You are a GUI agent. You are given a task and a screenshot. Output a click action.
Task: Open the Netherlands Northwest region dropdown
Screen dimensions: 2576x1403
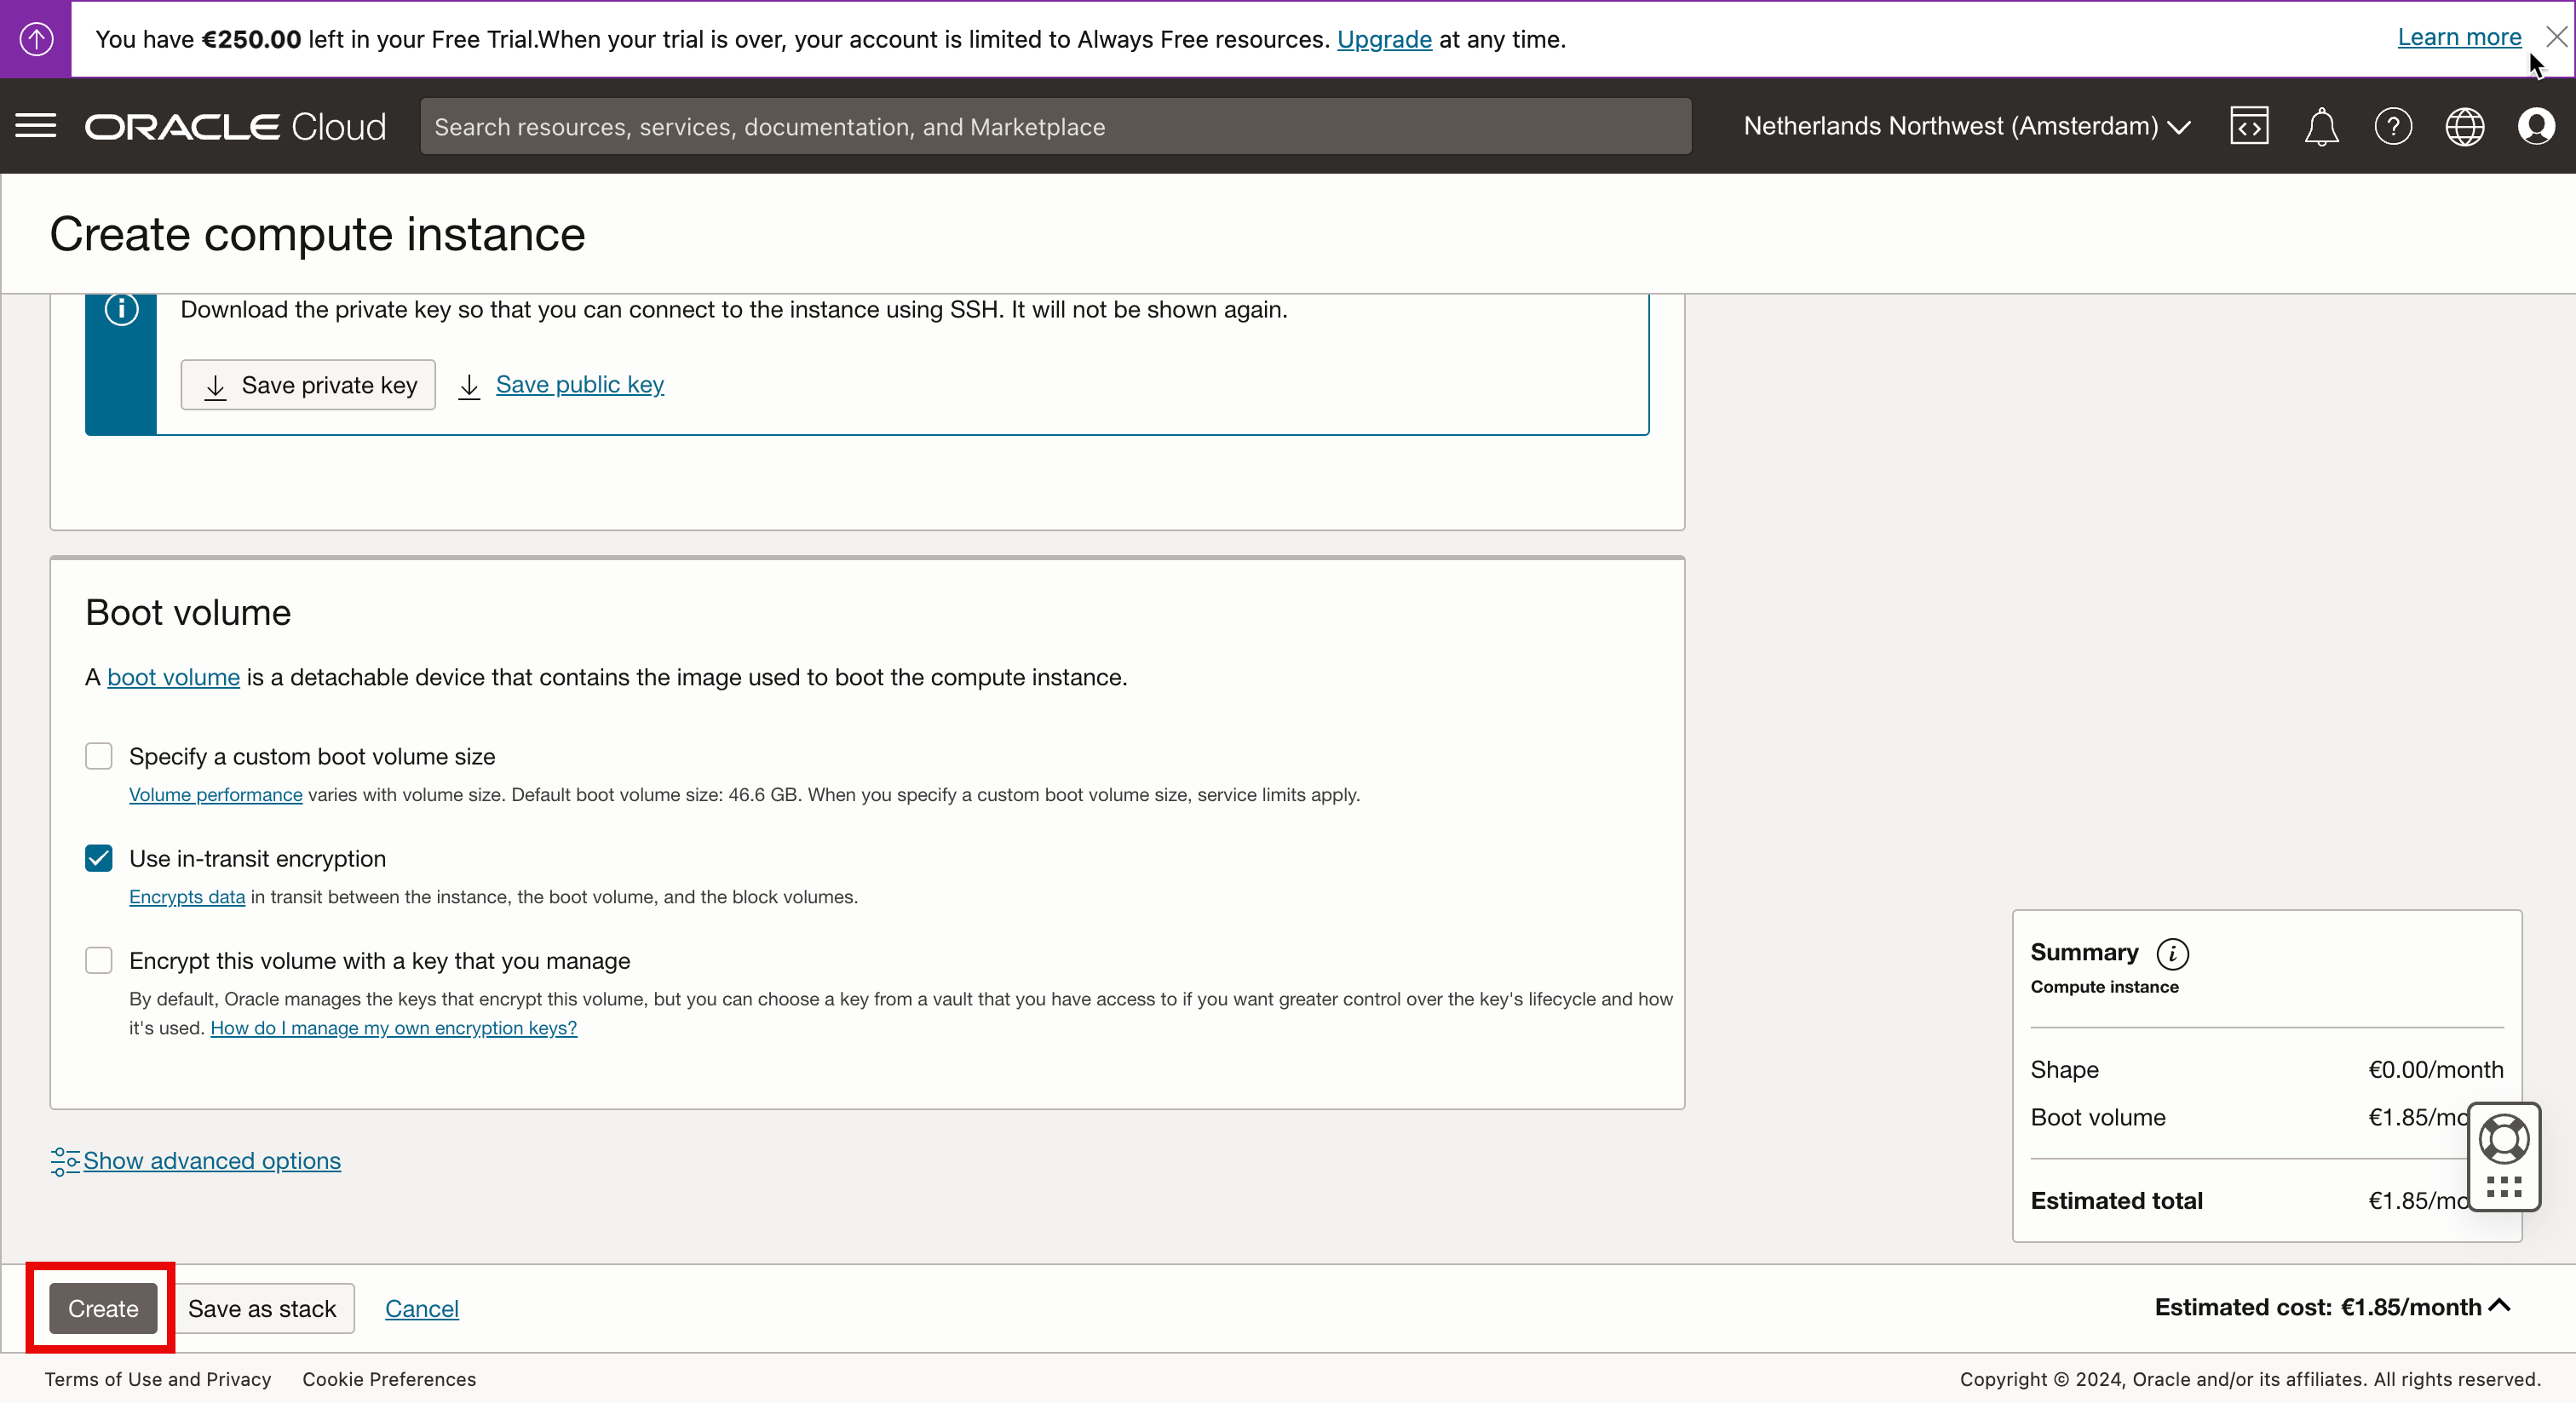[1966, 127]
